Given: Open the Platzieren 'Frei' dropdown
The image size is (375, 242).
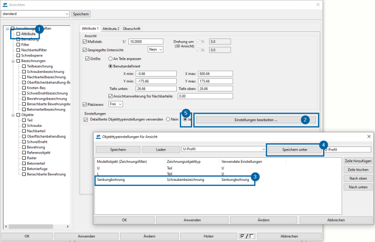Looking at the screenshot, I should point(120,104).
